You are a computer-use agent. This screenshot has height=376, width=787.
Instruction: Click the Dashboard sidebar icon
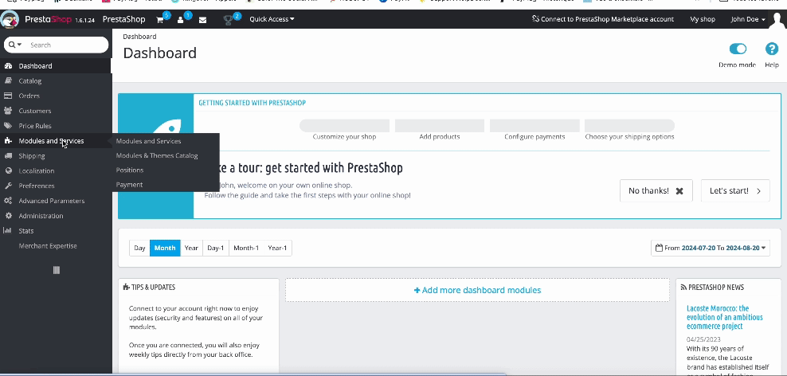tap(8, 66)
